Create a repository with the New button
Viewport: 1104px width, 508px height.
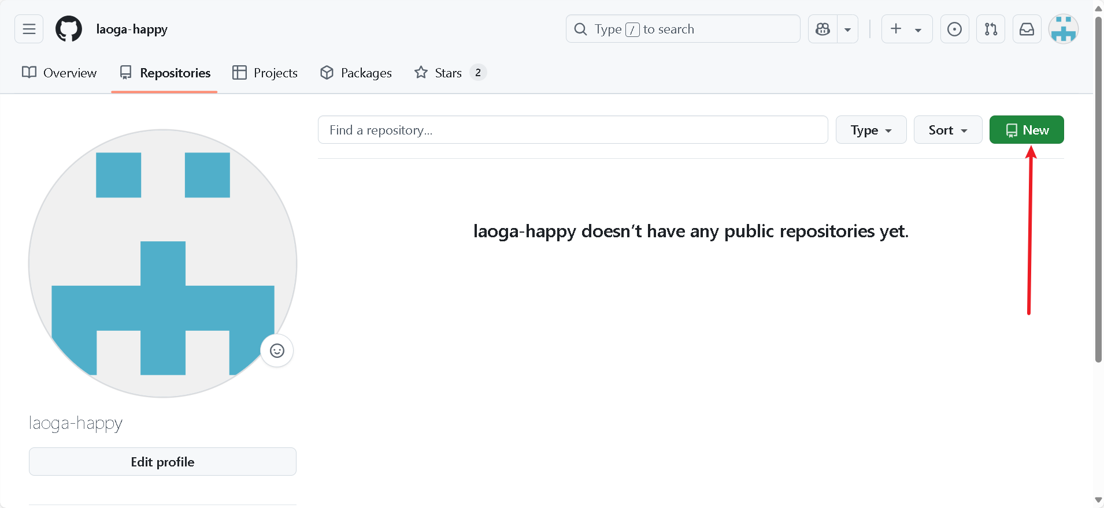pos(1027,130)
